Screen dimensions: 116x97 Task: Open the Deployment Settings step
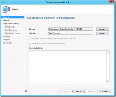point(11,23)
